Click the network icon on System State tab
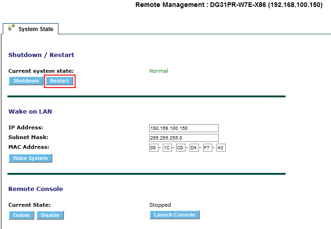The width and height of the screenshot is (331, 229). click(x=11, y=28)
